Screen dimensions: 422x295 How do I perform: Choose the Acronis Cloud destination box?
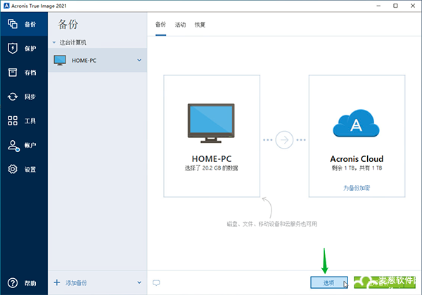point(356,134)
